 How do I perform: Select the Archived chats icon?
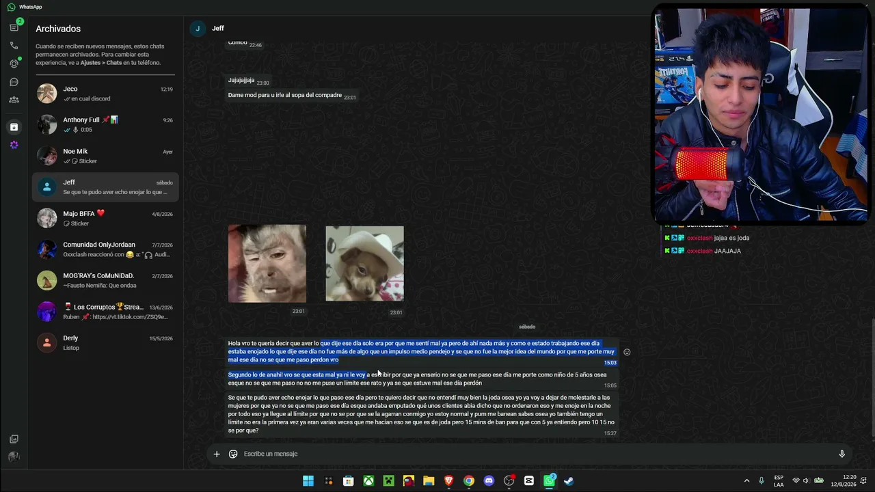pyautogui.click(x=14, y=127)
